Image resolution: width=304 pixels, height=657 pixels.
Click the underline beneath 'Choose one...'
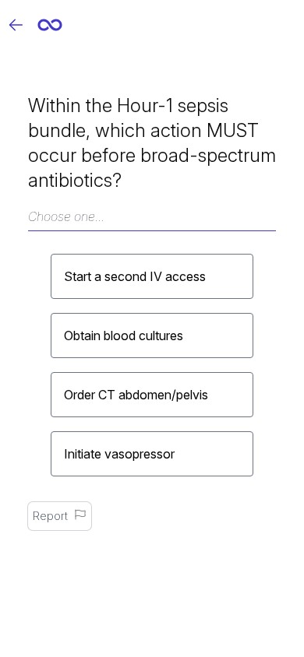[x=152, y=230]
